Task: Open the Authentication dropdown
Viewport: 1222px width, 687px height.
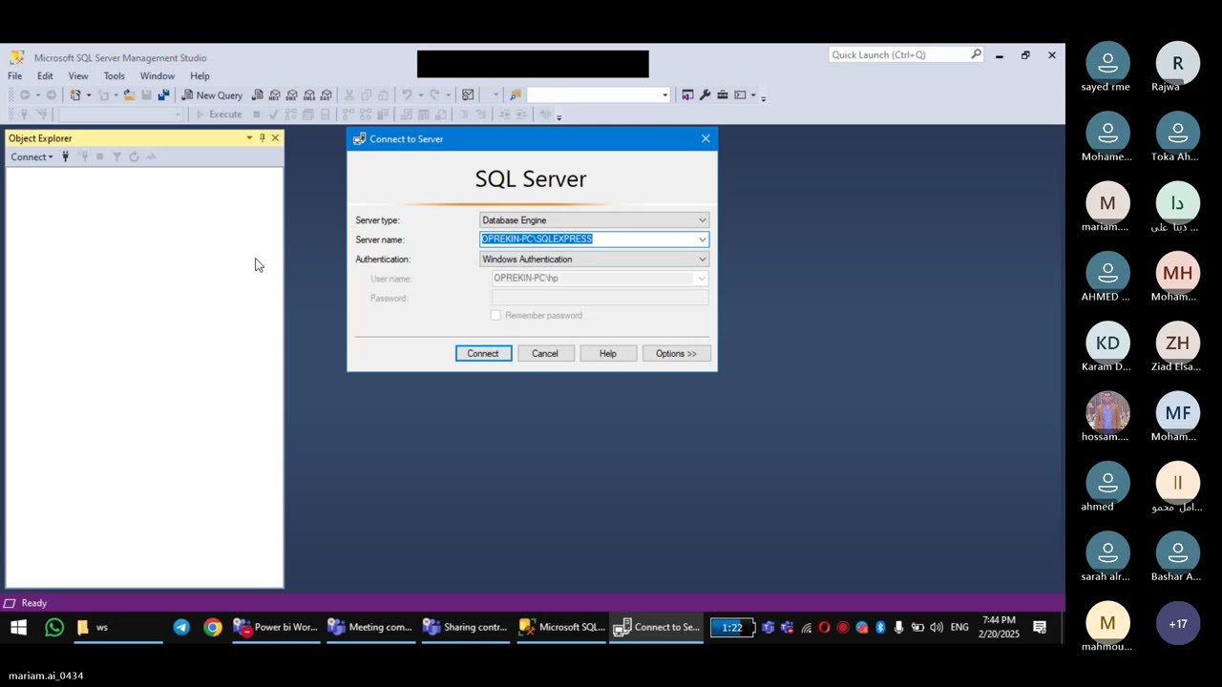Action: (594, 259)
